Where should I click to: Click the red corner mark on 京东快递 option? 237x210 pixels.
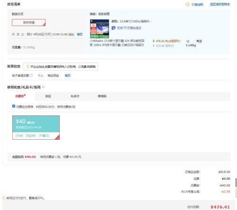[x=44, y=24]
